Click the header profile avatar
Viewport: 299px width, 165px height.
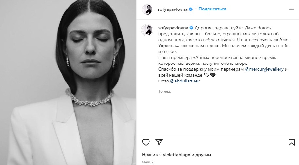pos(147,9)
